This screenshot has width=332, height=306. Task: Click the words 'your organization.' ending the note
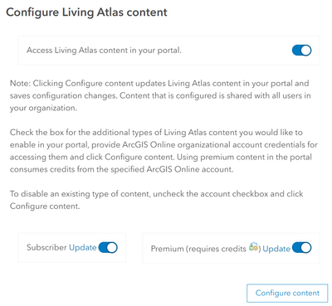[43, 108]
